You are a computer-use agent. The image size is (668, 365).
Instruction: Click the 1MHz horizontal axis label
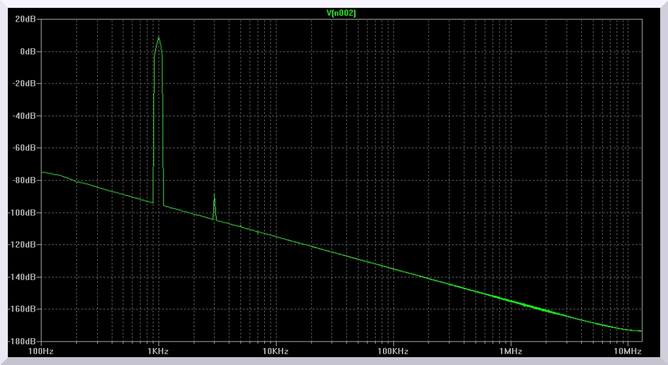tap(510, 351)
